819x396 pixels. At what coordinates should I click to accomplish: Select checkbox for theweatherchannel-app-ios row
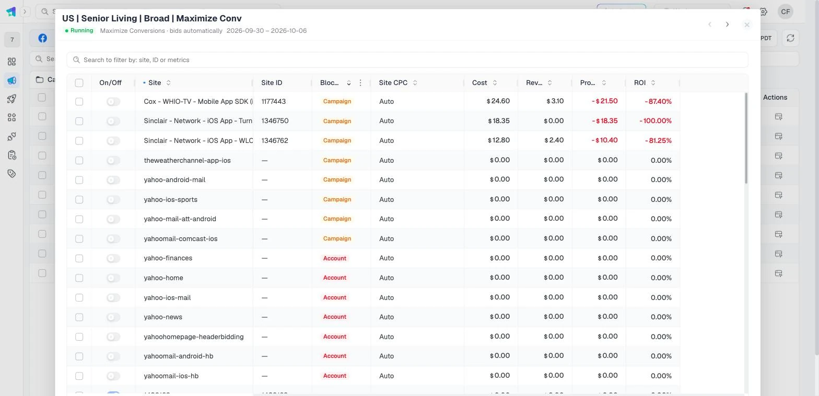79,161
